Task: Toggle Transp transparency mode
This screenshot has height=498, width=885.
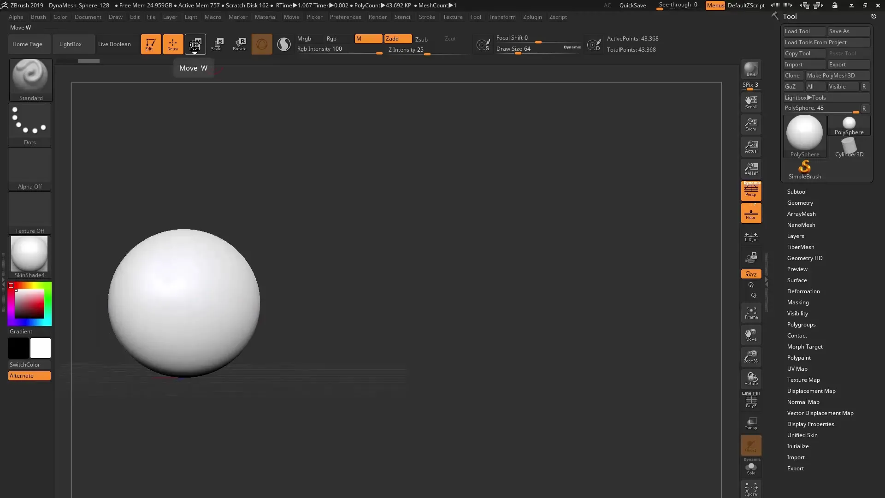Action: (751, 423)
